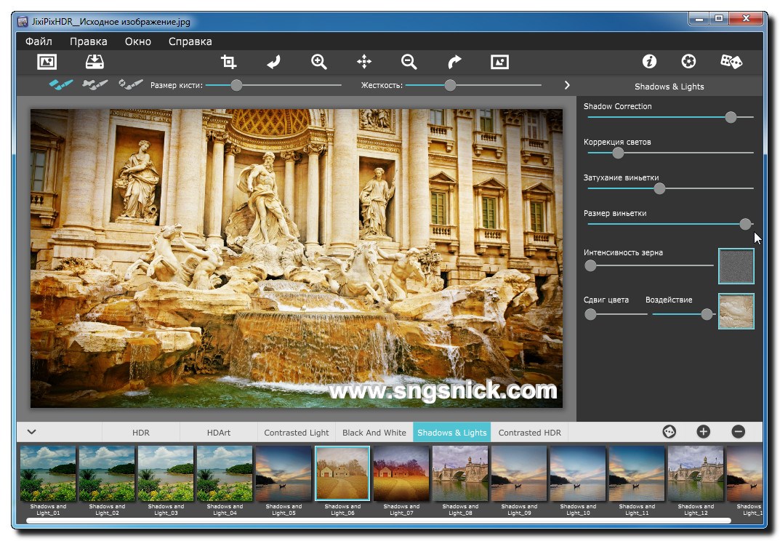Viewport: 780px width, 541px height.
Task: Open image file icon in toolbar
Action: pyautogui.click(x=47, y=62)
